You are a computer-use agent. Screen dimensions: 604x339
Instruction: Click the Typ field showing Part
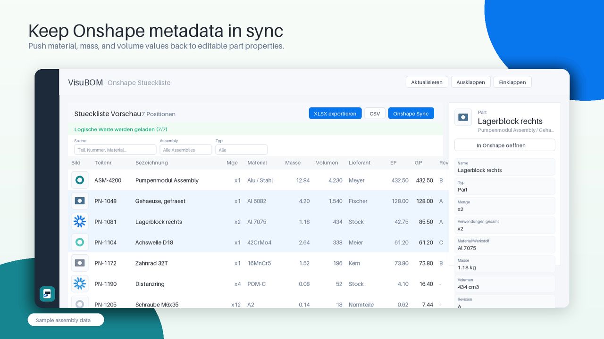click(x=505, y=186)
